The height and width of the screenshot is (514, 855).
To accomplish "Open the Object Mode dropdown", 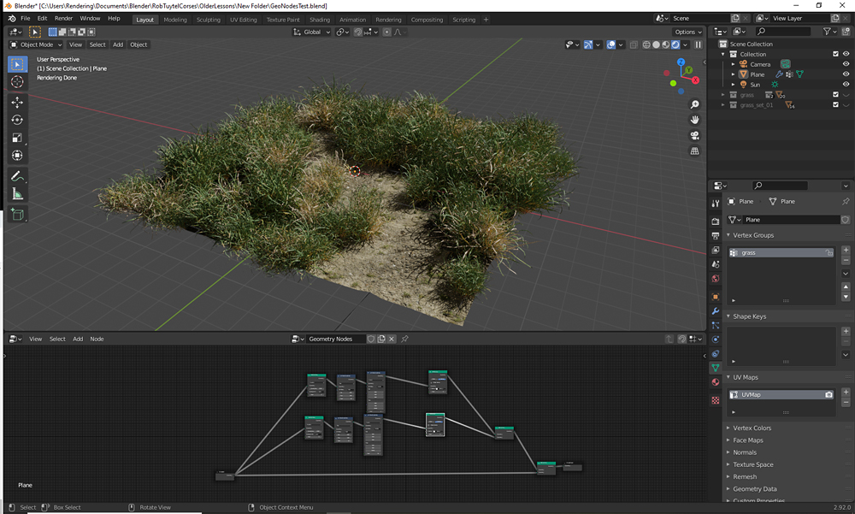I will [x=36, y=44].
